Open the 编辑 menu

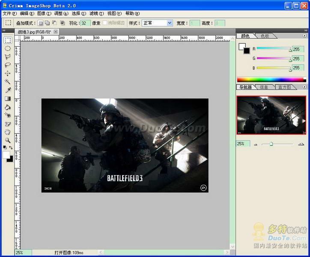point(27,13)
